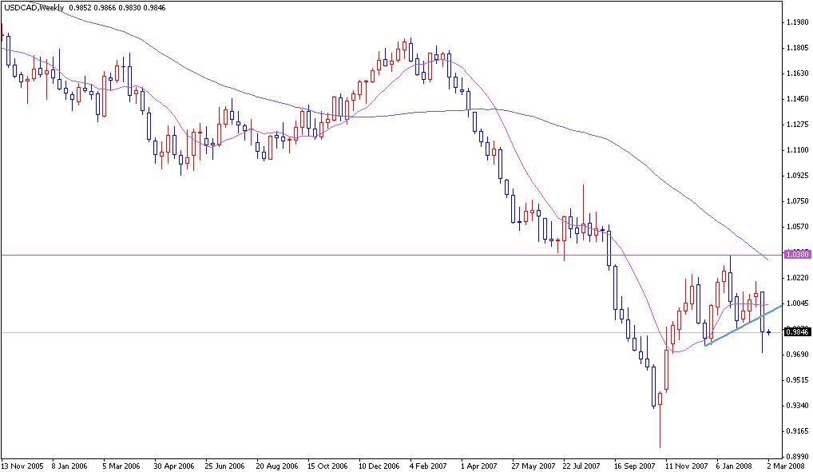The width and height of the screenshot is (813, 472).
Task: Click the USDCAD,Weekly chart title text
Action: click(x=34, y=8)
